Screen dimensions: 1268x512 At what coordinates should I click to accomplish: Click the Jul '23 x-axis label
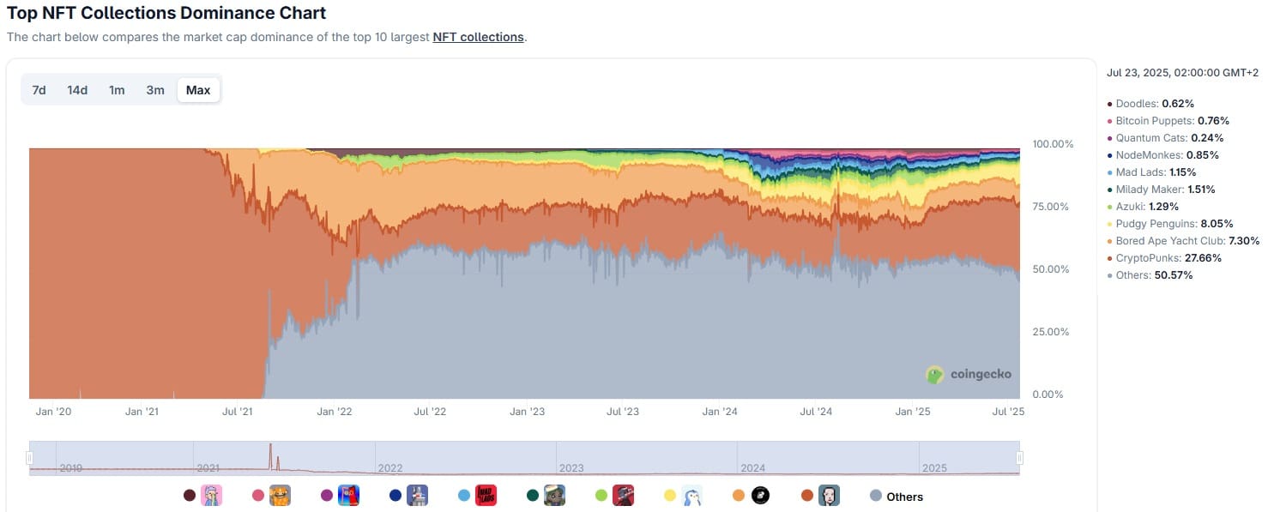pyautogui.click(x=623, y=412)
